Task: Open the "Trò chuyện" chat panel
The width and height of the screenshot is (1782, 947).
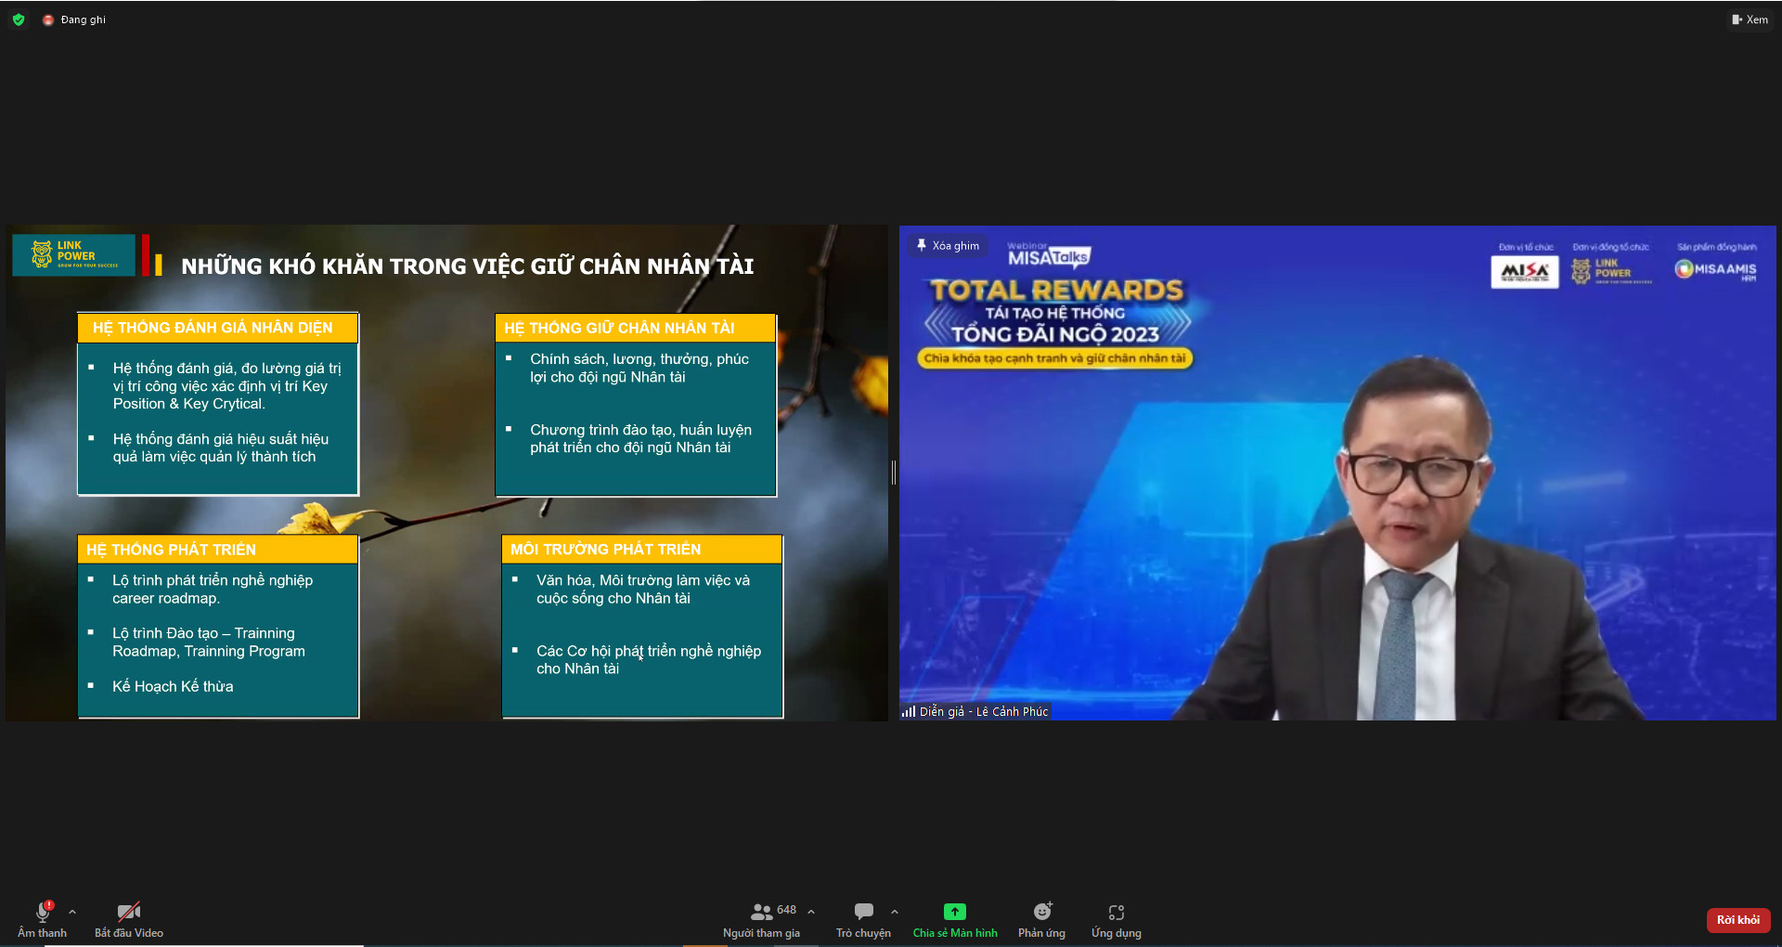Action: (863, 917)
